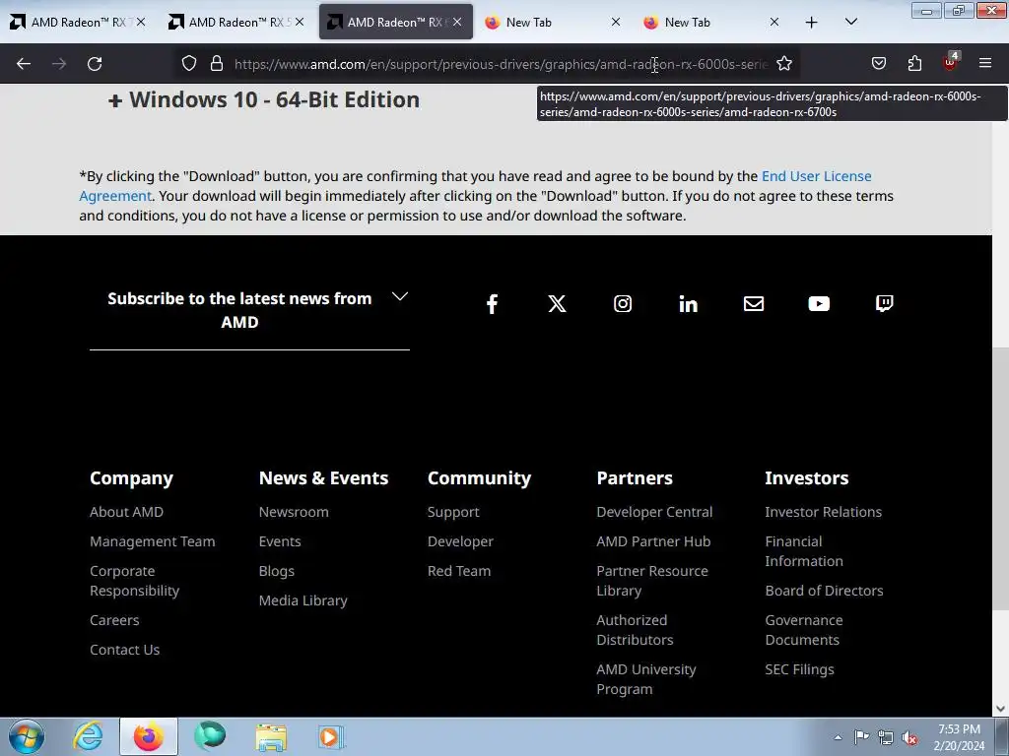Open Events link in News & Events

pos(280,541)
